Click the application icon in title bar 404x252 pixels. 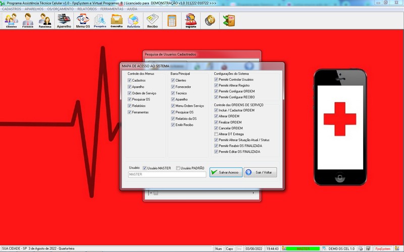pyautogui.click(x=3, y=3)
